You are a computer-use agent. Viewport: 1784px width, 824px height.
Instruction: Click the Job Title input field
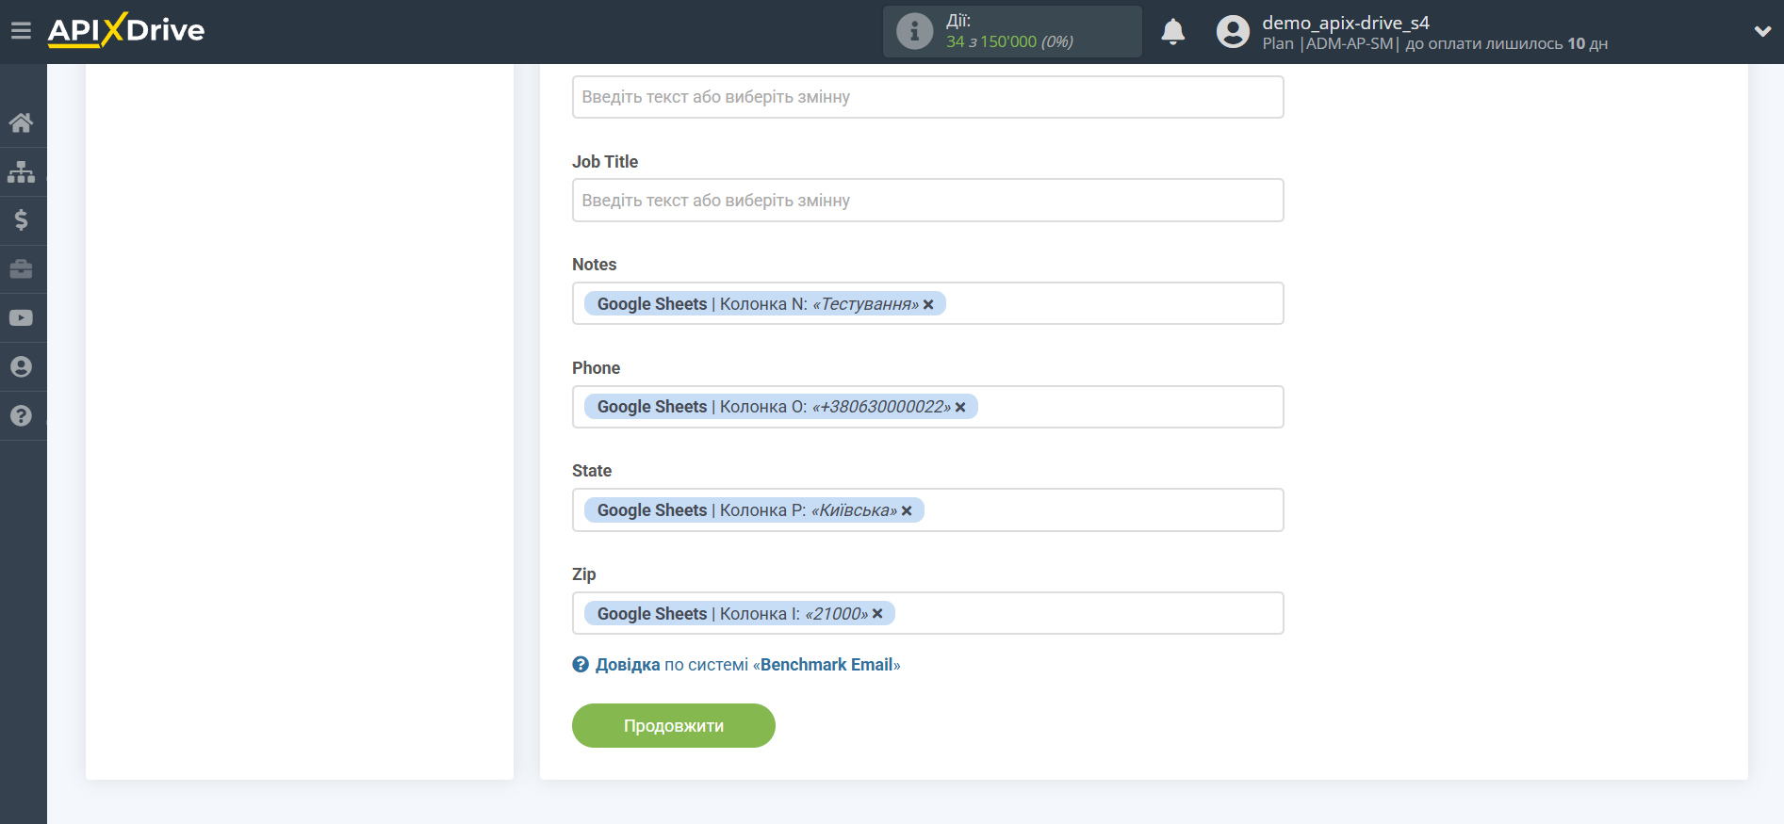pyautogui.click(x=927, y=201)
